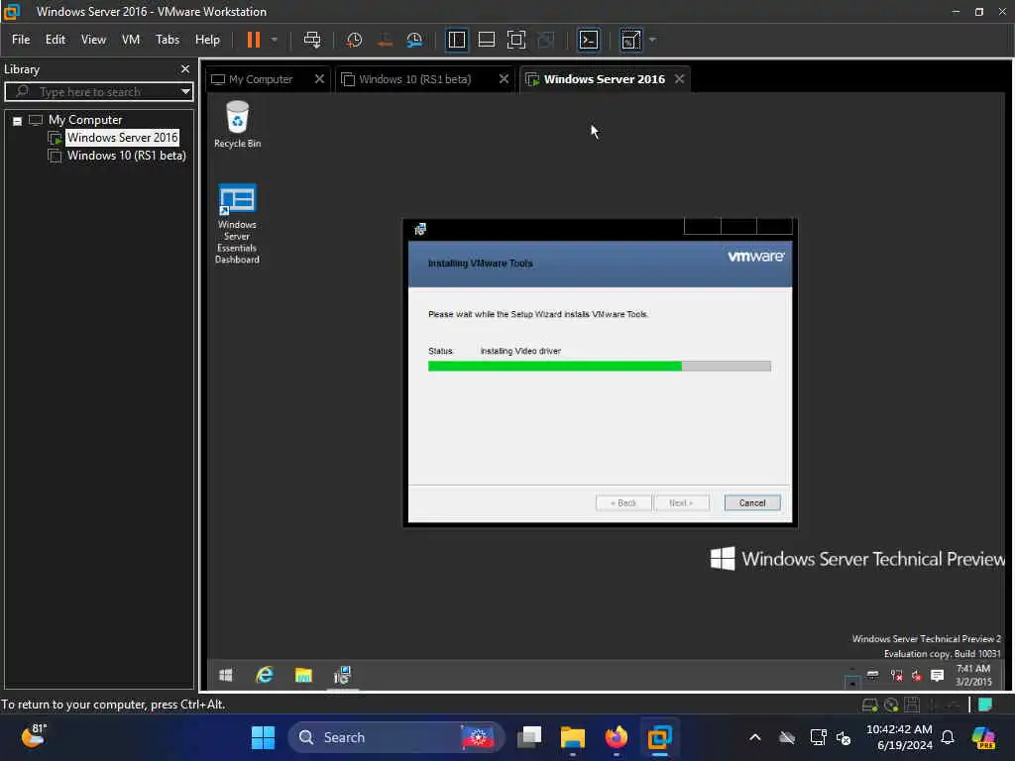Open weather widget showing 81°
Image resolution: width=1015 pixels, height=761 pixels.
(x=34, y=736)
